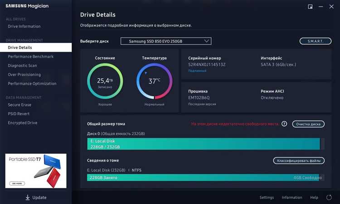340x204 pixels.
Task: Minimize the Magician window
Action: click(x=321, y=7)
